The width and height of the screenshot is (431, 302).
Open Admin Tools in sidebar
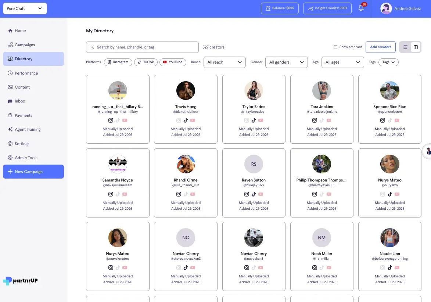tap(33, 158)
